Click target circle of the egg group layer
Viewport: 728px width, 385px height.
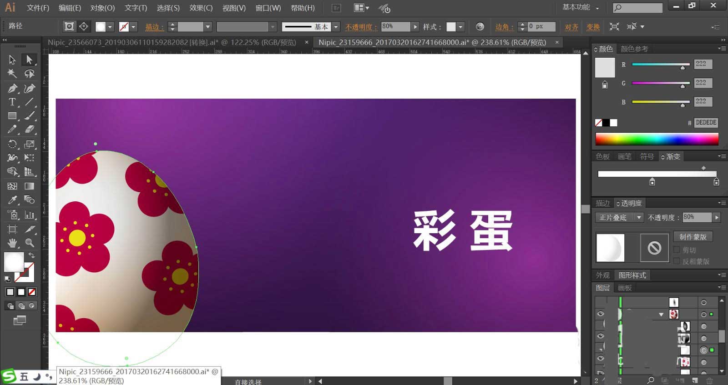click(x=704, y=314)
